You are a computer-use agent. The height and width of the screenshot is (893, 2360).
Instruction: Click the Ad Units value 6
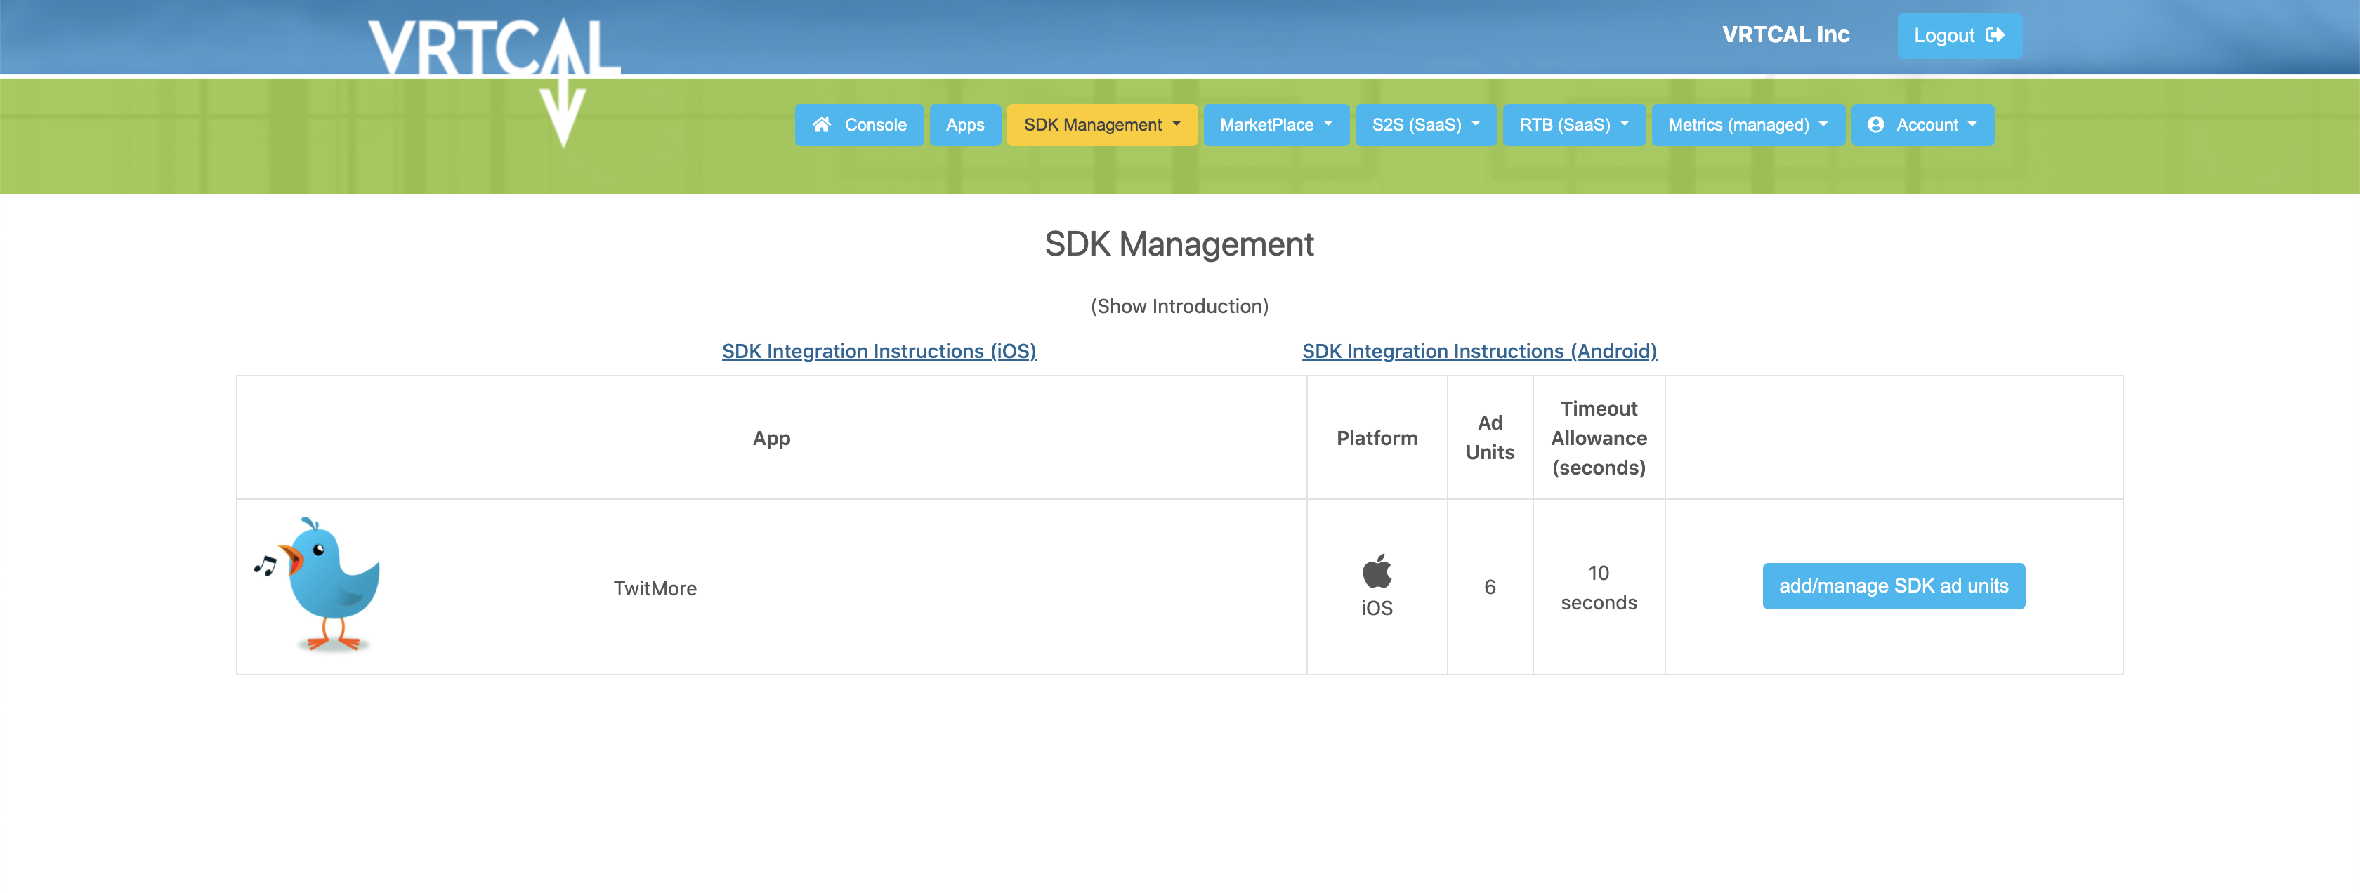tap(1490, 587)
